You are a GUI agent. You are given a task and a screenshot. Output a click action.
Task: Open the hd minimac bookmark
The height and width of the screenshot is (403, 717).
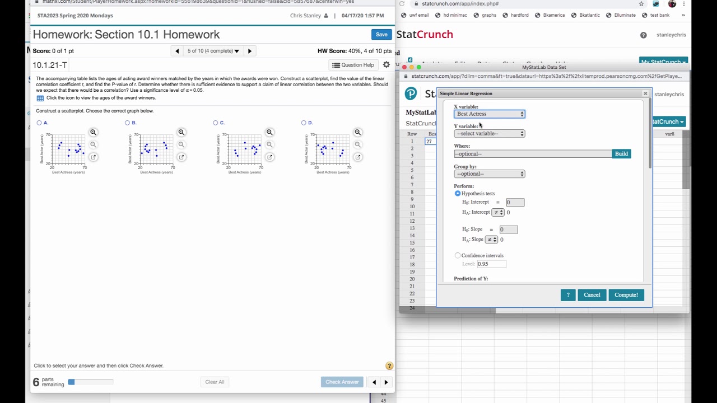451,15
